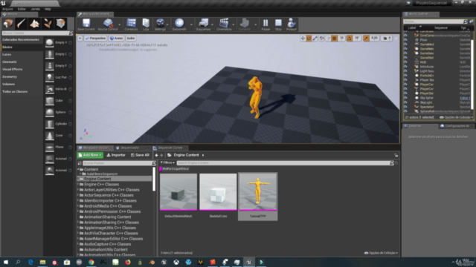Open the Filtros dropdown
The height and width of the screenshot is (267, 476).
pos(167,163)
